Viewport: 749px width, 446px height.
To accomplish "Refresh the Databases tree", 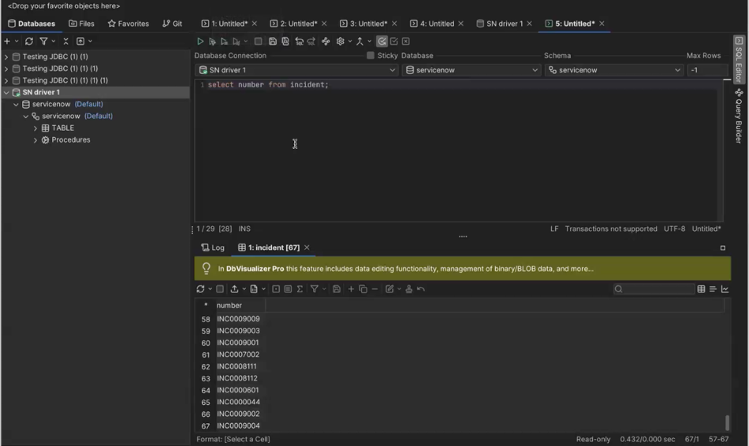I will coord(29,42).
